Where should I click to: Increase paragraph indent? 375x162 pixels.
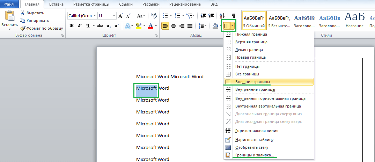(211, 16)
